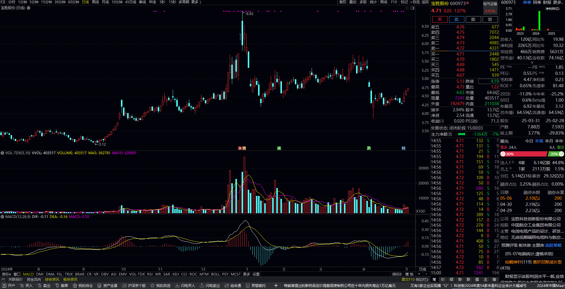
Task: Open the 指标B selector
Action: (397, 274)
